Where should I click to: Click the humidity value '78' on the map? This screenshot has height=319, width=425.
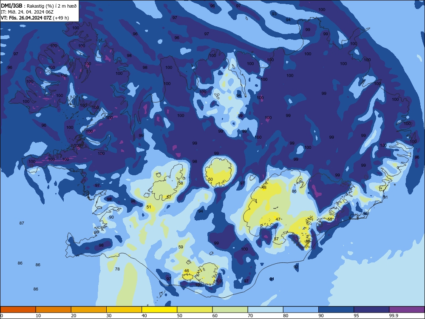117,269
